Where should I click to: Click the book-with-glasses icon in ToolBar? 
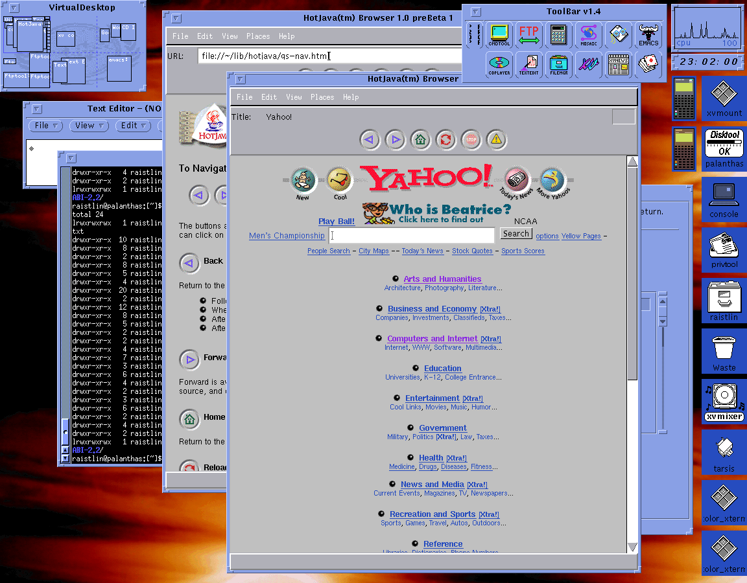619,35
